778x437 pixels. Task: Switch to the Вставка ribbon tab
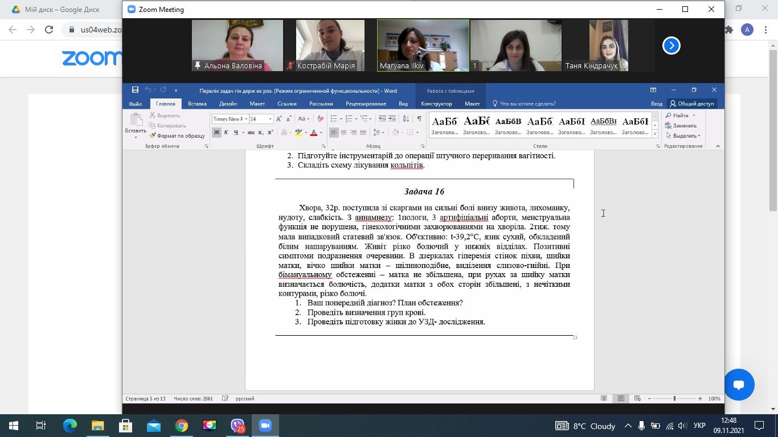(197, 104)
